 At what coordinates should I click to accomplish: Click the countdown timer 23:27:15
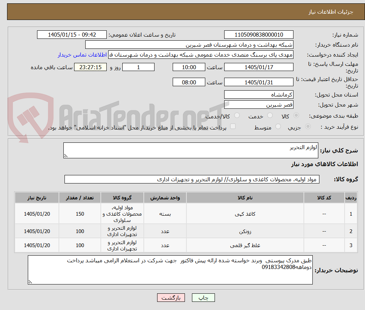click(x=90, y=67)
